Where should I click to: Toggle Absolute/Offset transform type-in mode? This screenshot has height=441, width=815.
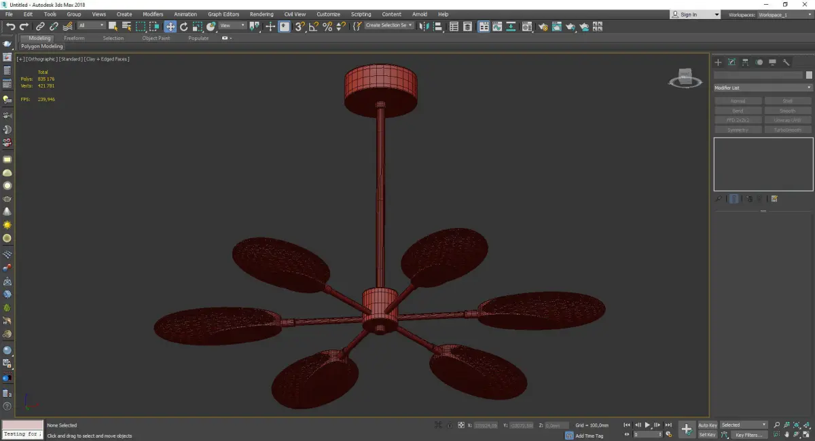click(460, 425)
